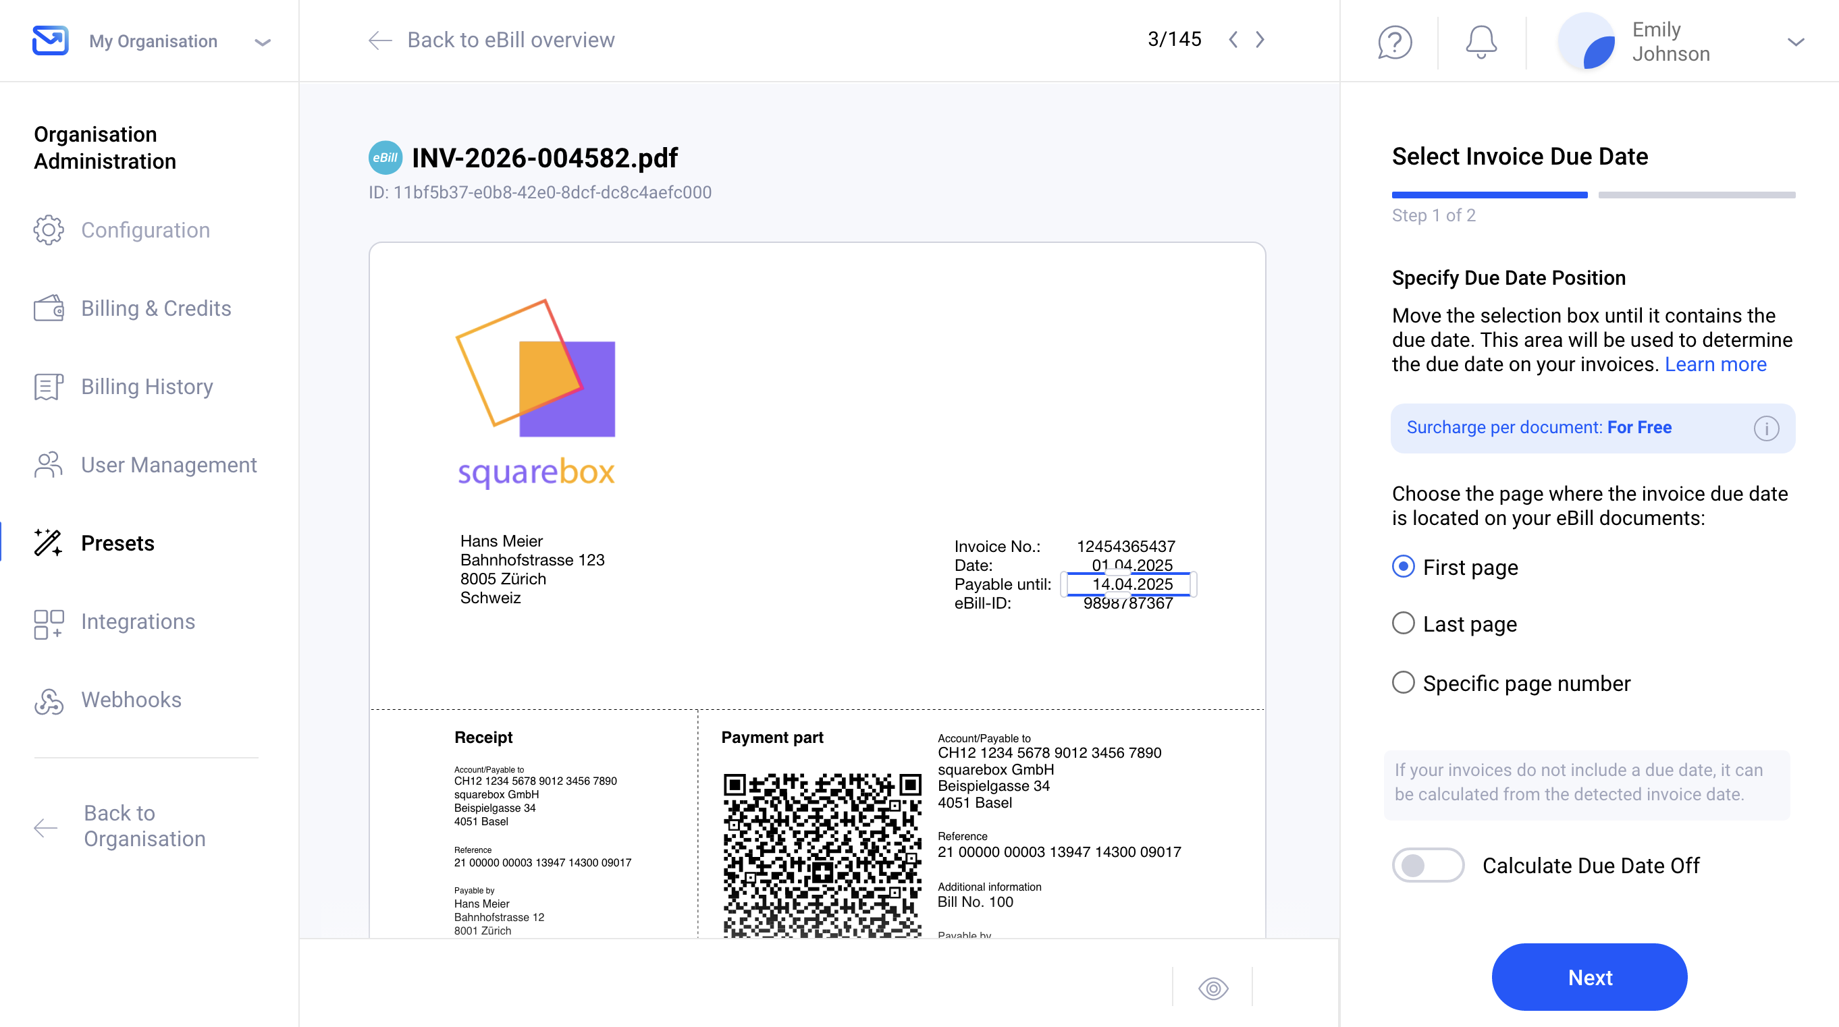1839x1027 pixels.
Task: Click the Payment part heading
Action: pos(772,738)
